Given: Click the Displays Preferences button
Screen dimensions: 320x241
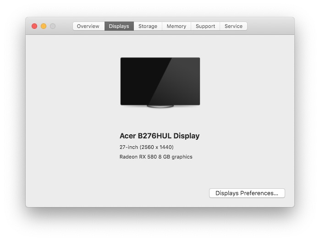Looking at the screenshot, I should [247, 193].
